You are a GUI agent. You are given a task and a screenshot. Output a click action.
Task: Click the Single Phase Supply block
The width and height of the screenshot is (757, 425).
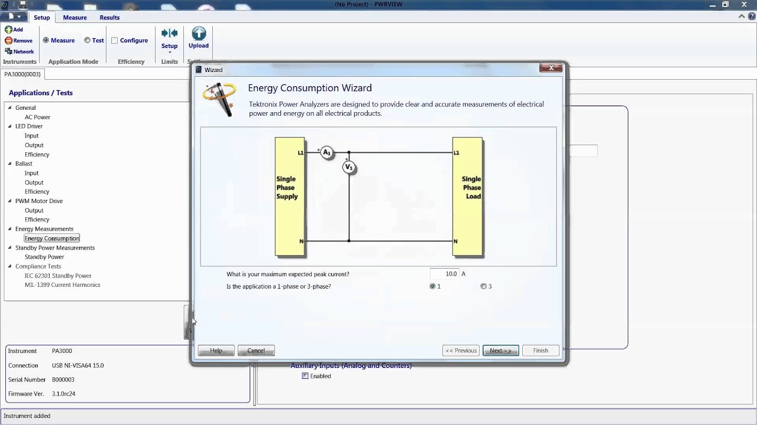coord(290,197)
